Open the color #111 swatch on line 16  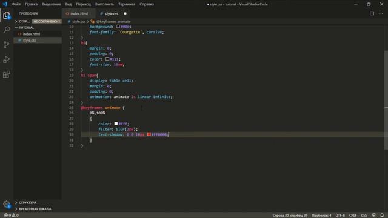pyautogui.click(x=107, y=59)
